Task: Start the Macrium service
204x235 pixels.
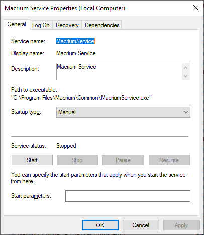Action: point(32,160)
